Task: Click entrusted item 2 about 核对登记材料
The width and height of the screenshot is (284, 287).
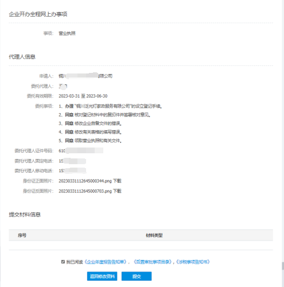Action: [x=104, y=115]
